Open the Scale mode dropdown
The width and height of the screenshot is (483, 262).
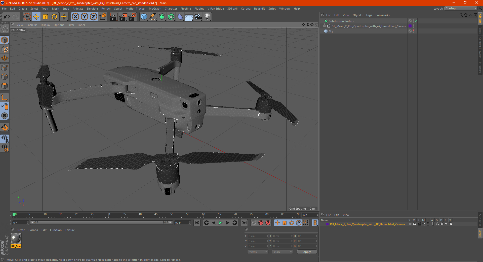282,252
